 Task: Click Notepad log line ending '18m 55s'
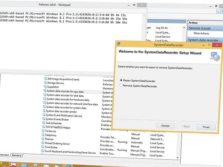click(64, 22)
